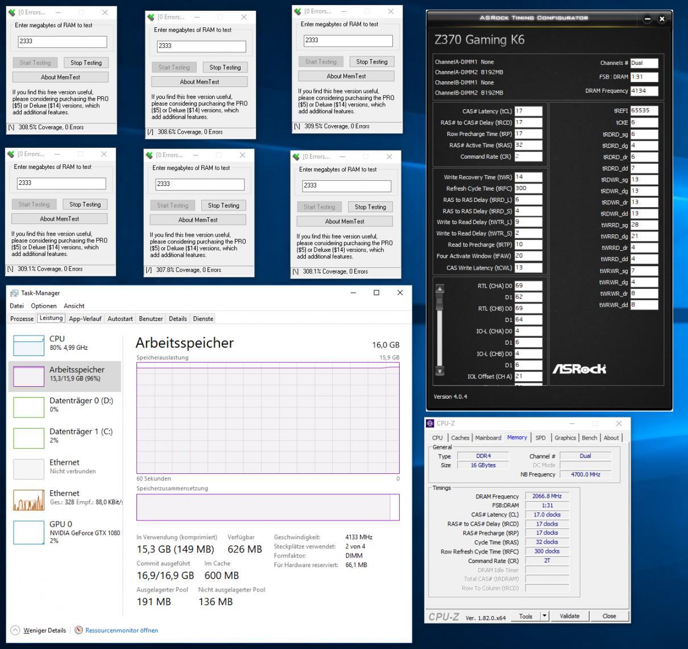Screen dimensions: 688x649
Task: Click Stop Testing in 308.6% coverage MemTest
Action: coord(225,67)
